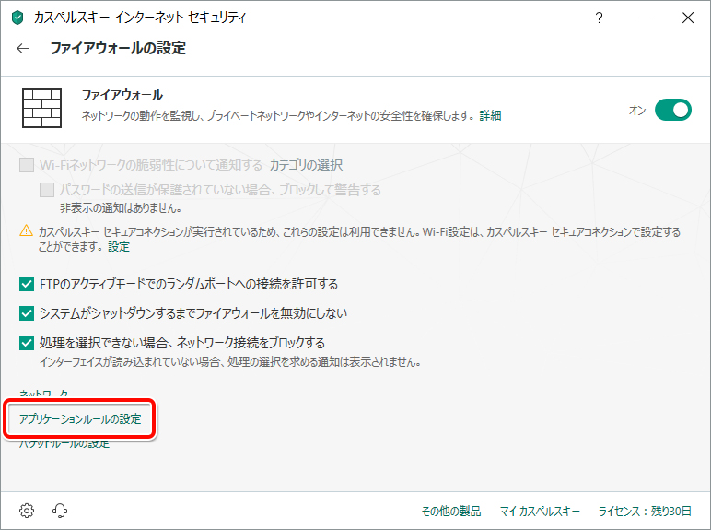The width and height of the screenshot is (711, 530).
Task: Toggle Wi-Fiネットワークの脆弱性について通知する checkbox
Action: [x=27, y=165]
